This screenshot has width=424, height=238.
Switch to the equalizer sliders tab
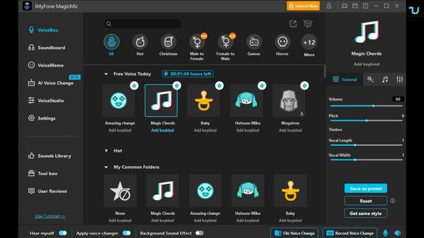(x=399, y=79)
